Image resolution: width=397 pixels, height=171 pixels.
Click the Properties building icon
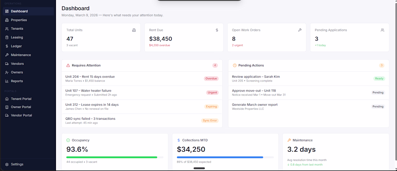[7, 20]
